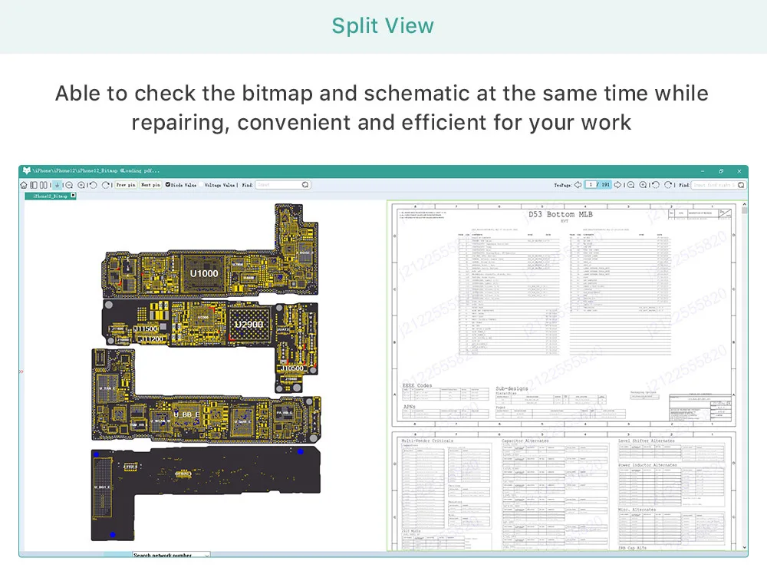
Task: Click the schematic page number field
Action: 591,185
